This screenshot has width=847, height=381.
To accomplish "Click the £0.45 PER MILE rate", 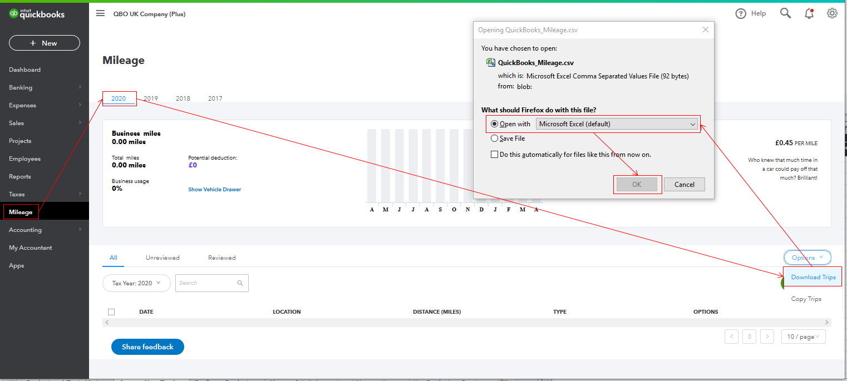I will pyautogui.click(x=796, y=143).
